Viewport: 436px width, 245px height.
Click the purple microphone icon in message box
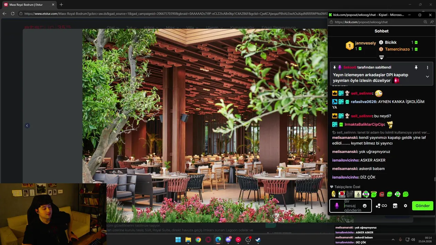tap(337, 206)
